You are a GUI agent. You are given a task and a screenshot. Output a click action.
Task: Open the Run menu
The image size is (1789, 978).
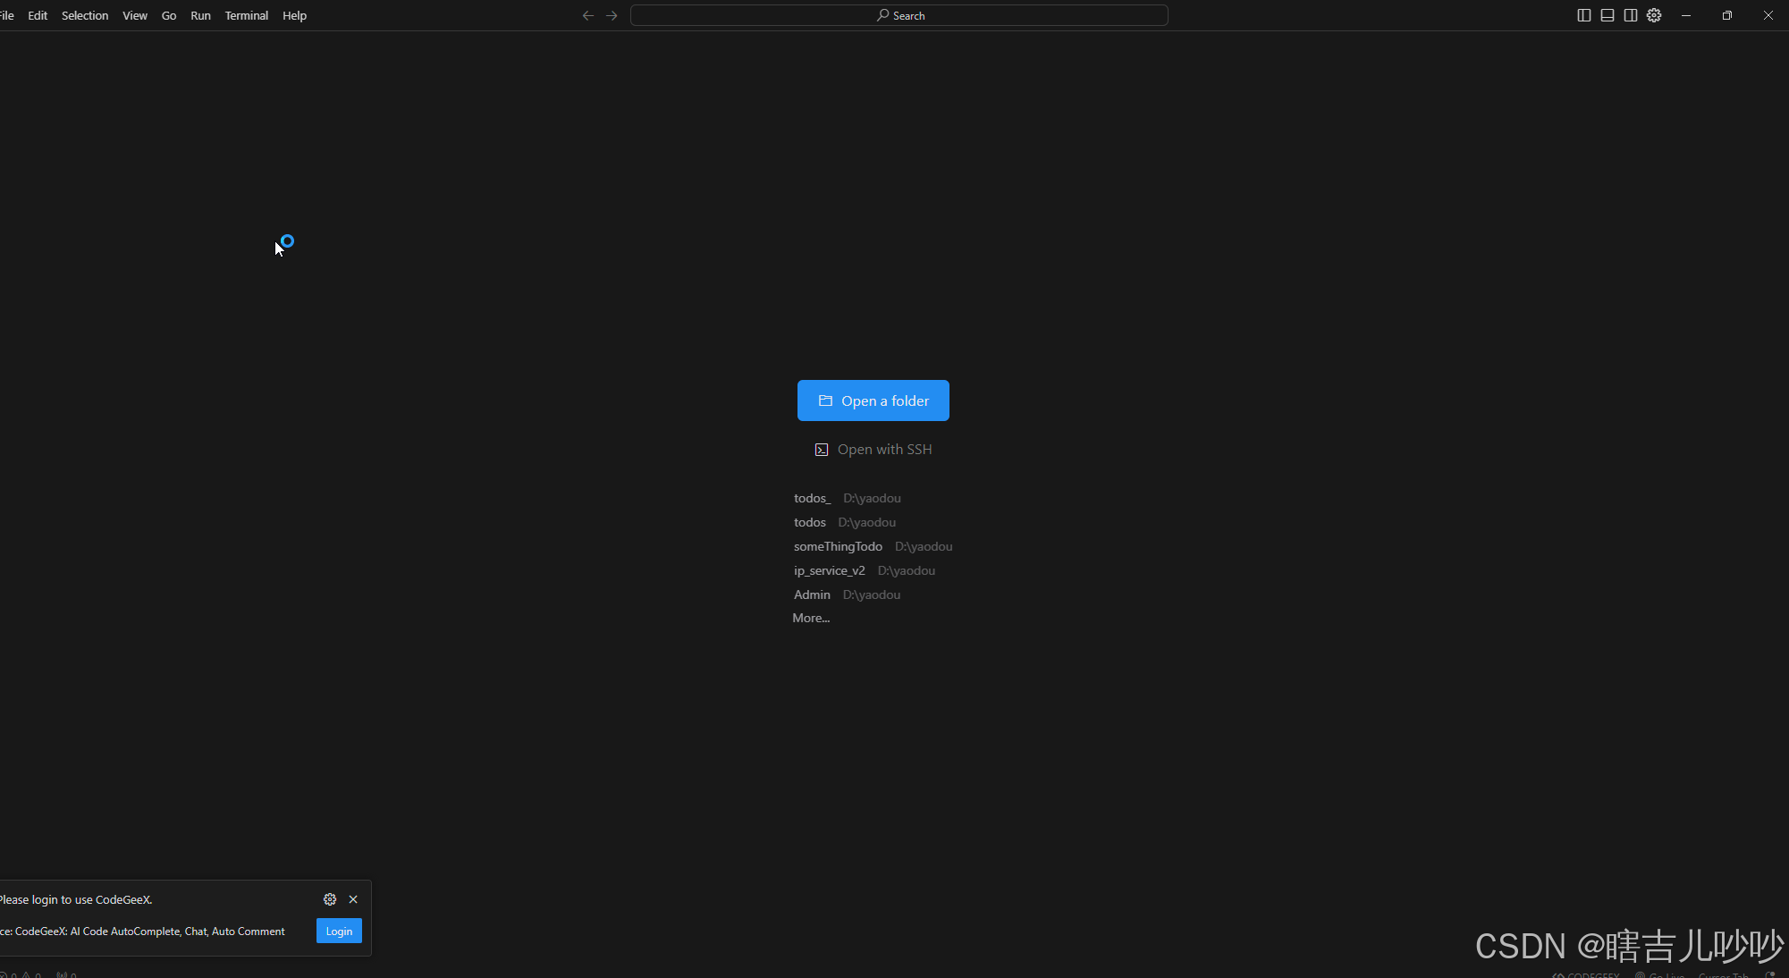coord(200,15)
